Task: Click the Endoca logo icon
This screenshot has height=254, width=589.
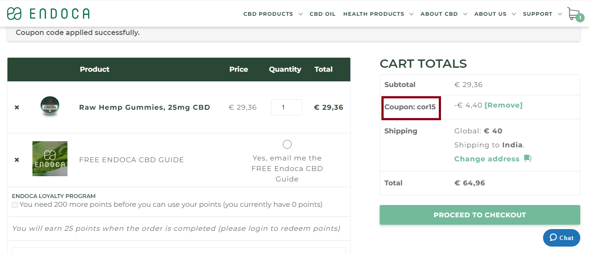Action: point(14,13)
